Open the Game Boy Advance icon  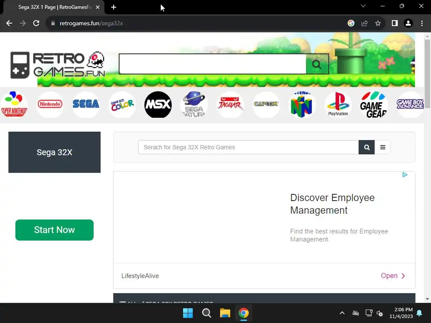coord(410,105)
